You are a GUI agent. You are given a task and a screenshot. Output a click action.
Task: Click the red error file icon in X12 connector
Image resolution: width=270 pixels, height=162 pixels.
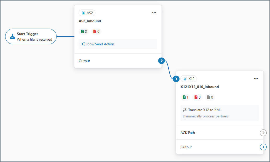[196, 97]
